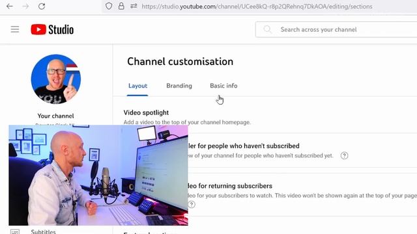This screenshot has width=417, height=234.
Task: Click the browser back arrow
Action: click(x=10, y=6)
